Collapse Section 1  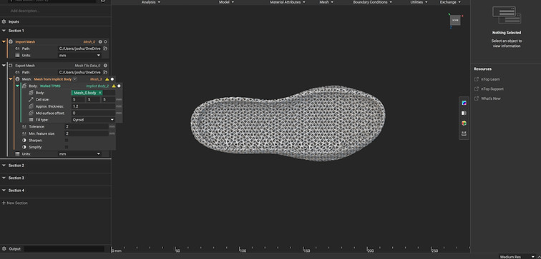(4, 31)
